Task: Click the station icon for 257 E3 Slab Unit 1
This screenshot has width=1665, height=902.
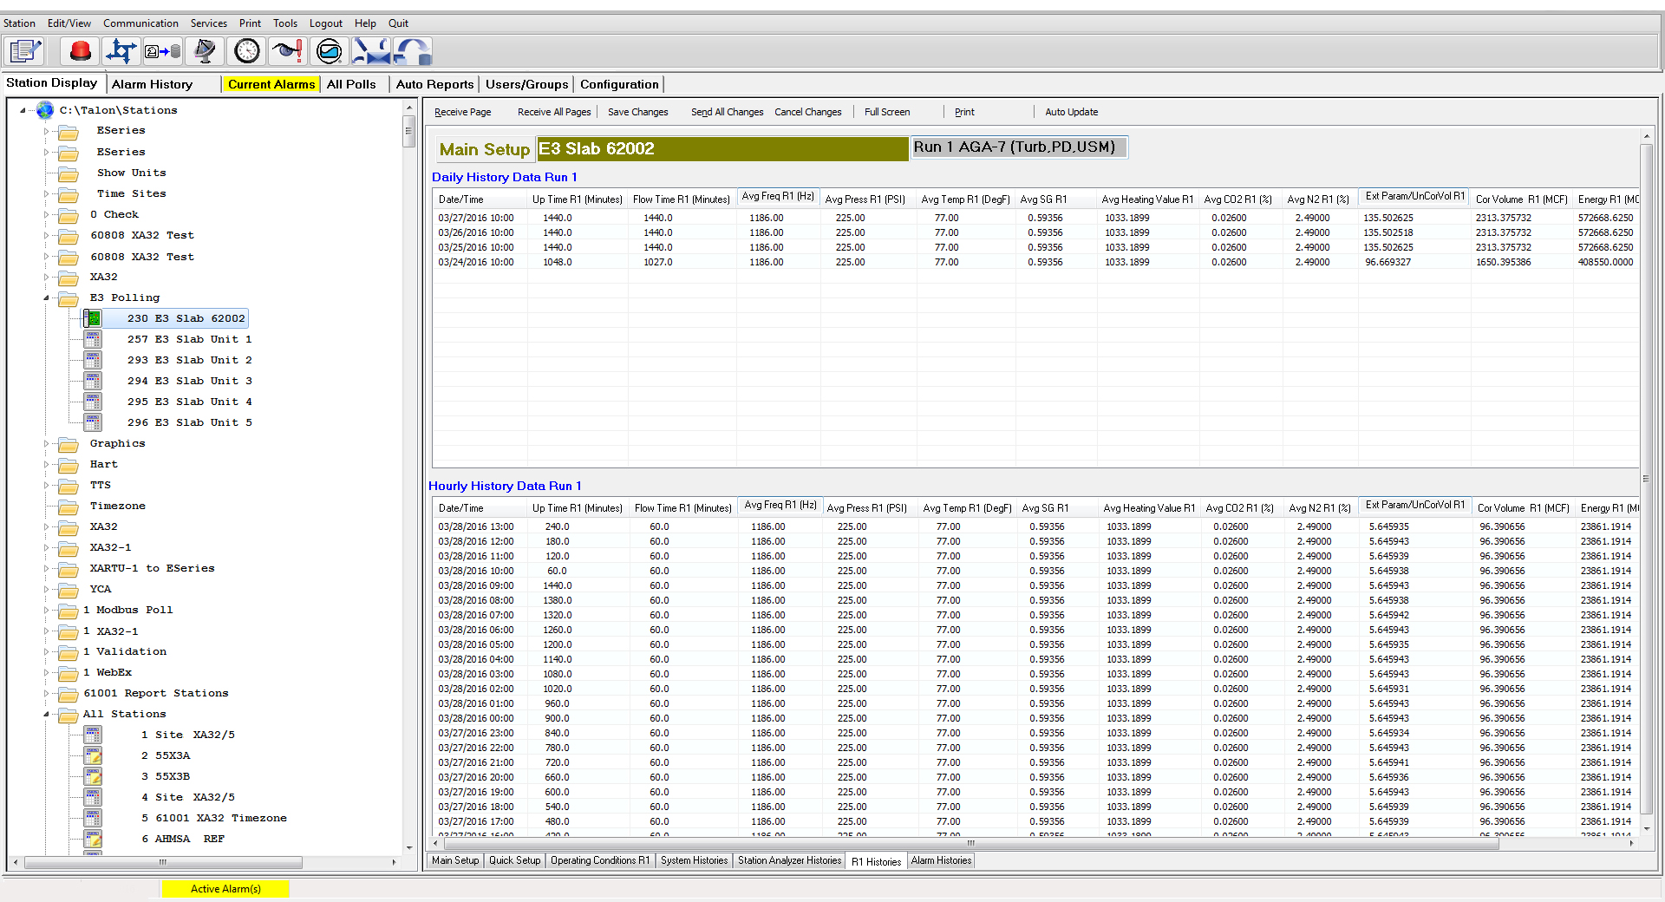Action: 93,339
